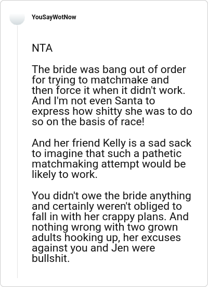Open the commenter's round avatar image
208x287 pixels.
click(17, 18)
